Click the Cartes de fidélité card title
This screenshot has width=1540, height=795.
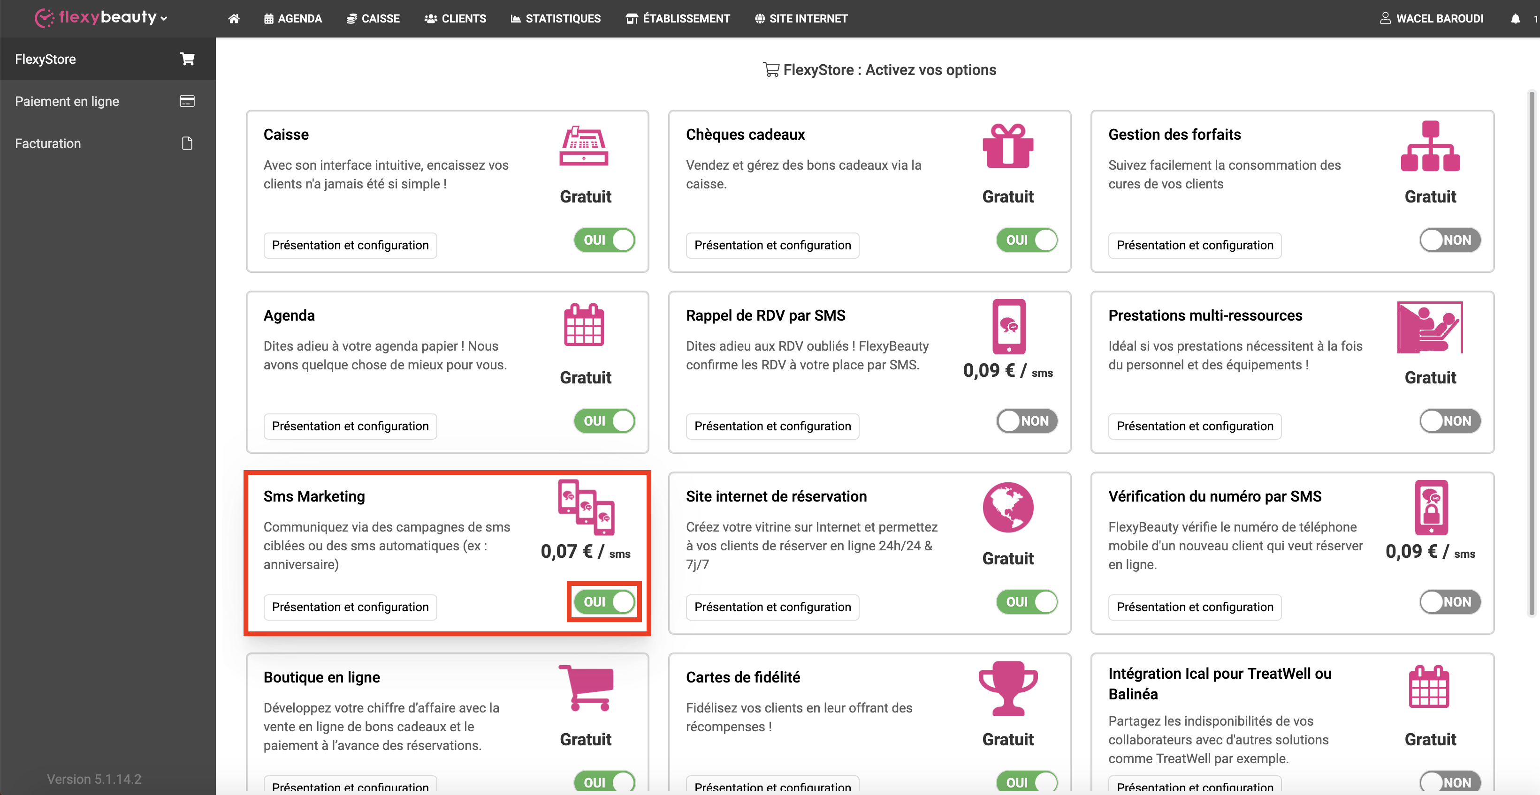pos(742,677)
